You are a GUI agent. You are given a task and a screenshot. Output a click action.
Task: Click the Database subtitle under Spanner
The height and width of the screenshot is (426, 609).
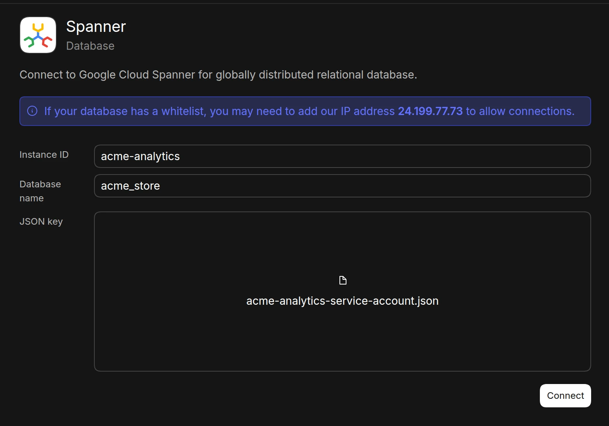pyautogui.click(x=90, y=46)
